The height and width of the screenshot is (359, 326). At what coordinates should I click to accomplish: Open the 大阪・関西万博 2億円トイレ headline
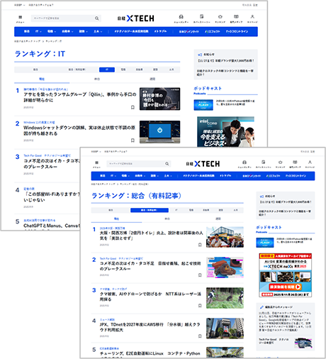tap(151, 236)
